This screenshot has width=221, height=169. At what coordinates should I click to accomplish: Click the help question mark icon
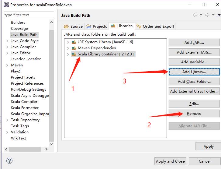[9, 161]
